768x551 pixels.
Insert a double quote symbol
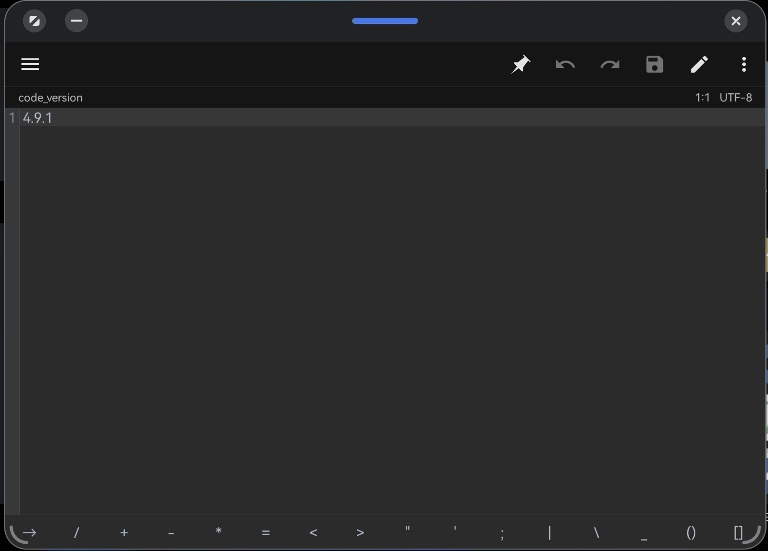pyautogui.click(x=408, y=529)
